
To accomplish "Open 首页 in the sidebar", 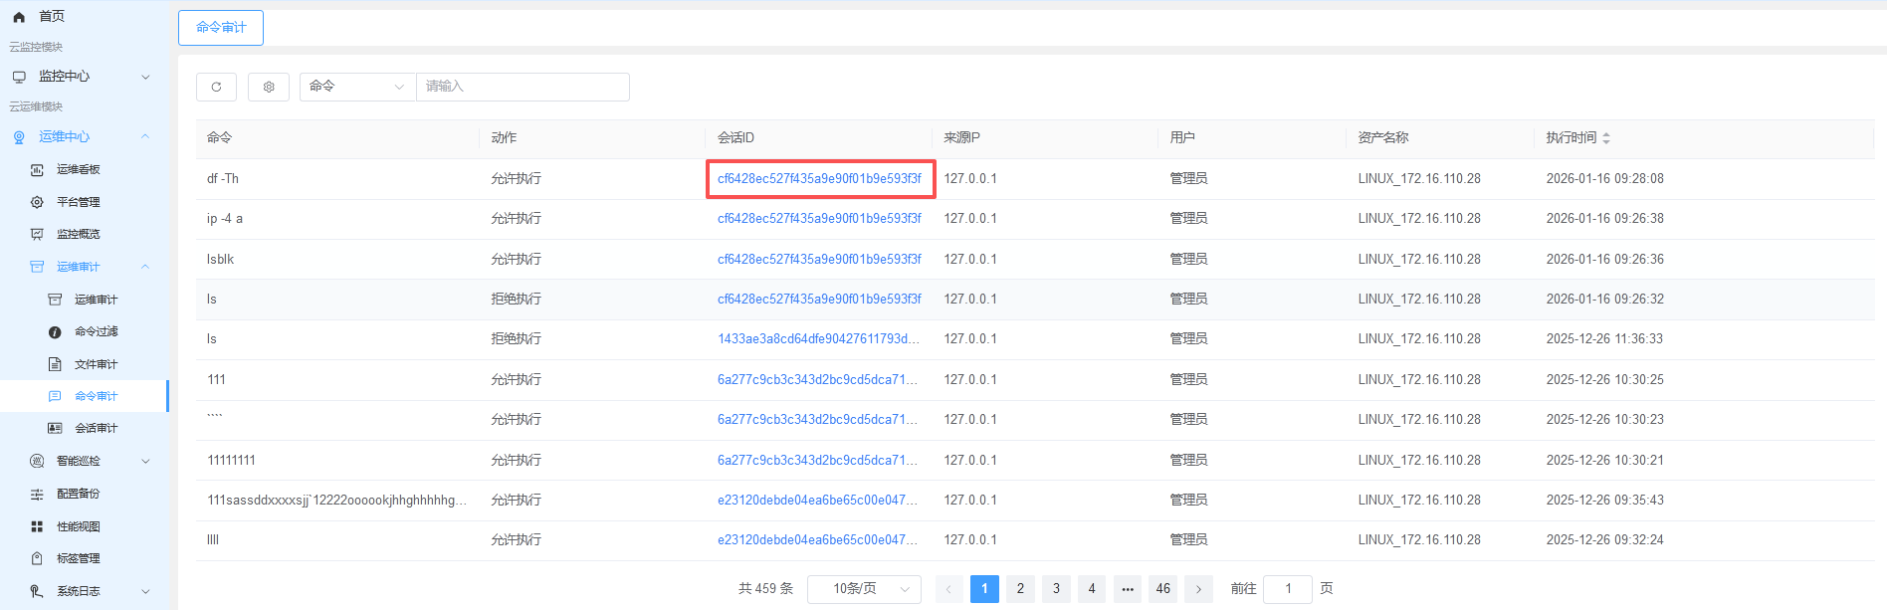I will [x=52, y=16].
